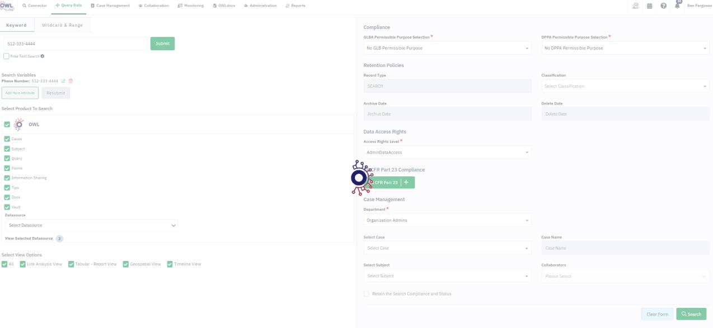Click the keyword input field with phone number

(74, 44)
